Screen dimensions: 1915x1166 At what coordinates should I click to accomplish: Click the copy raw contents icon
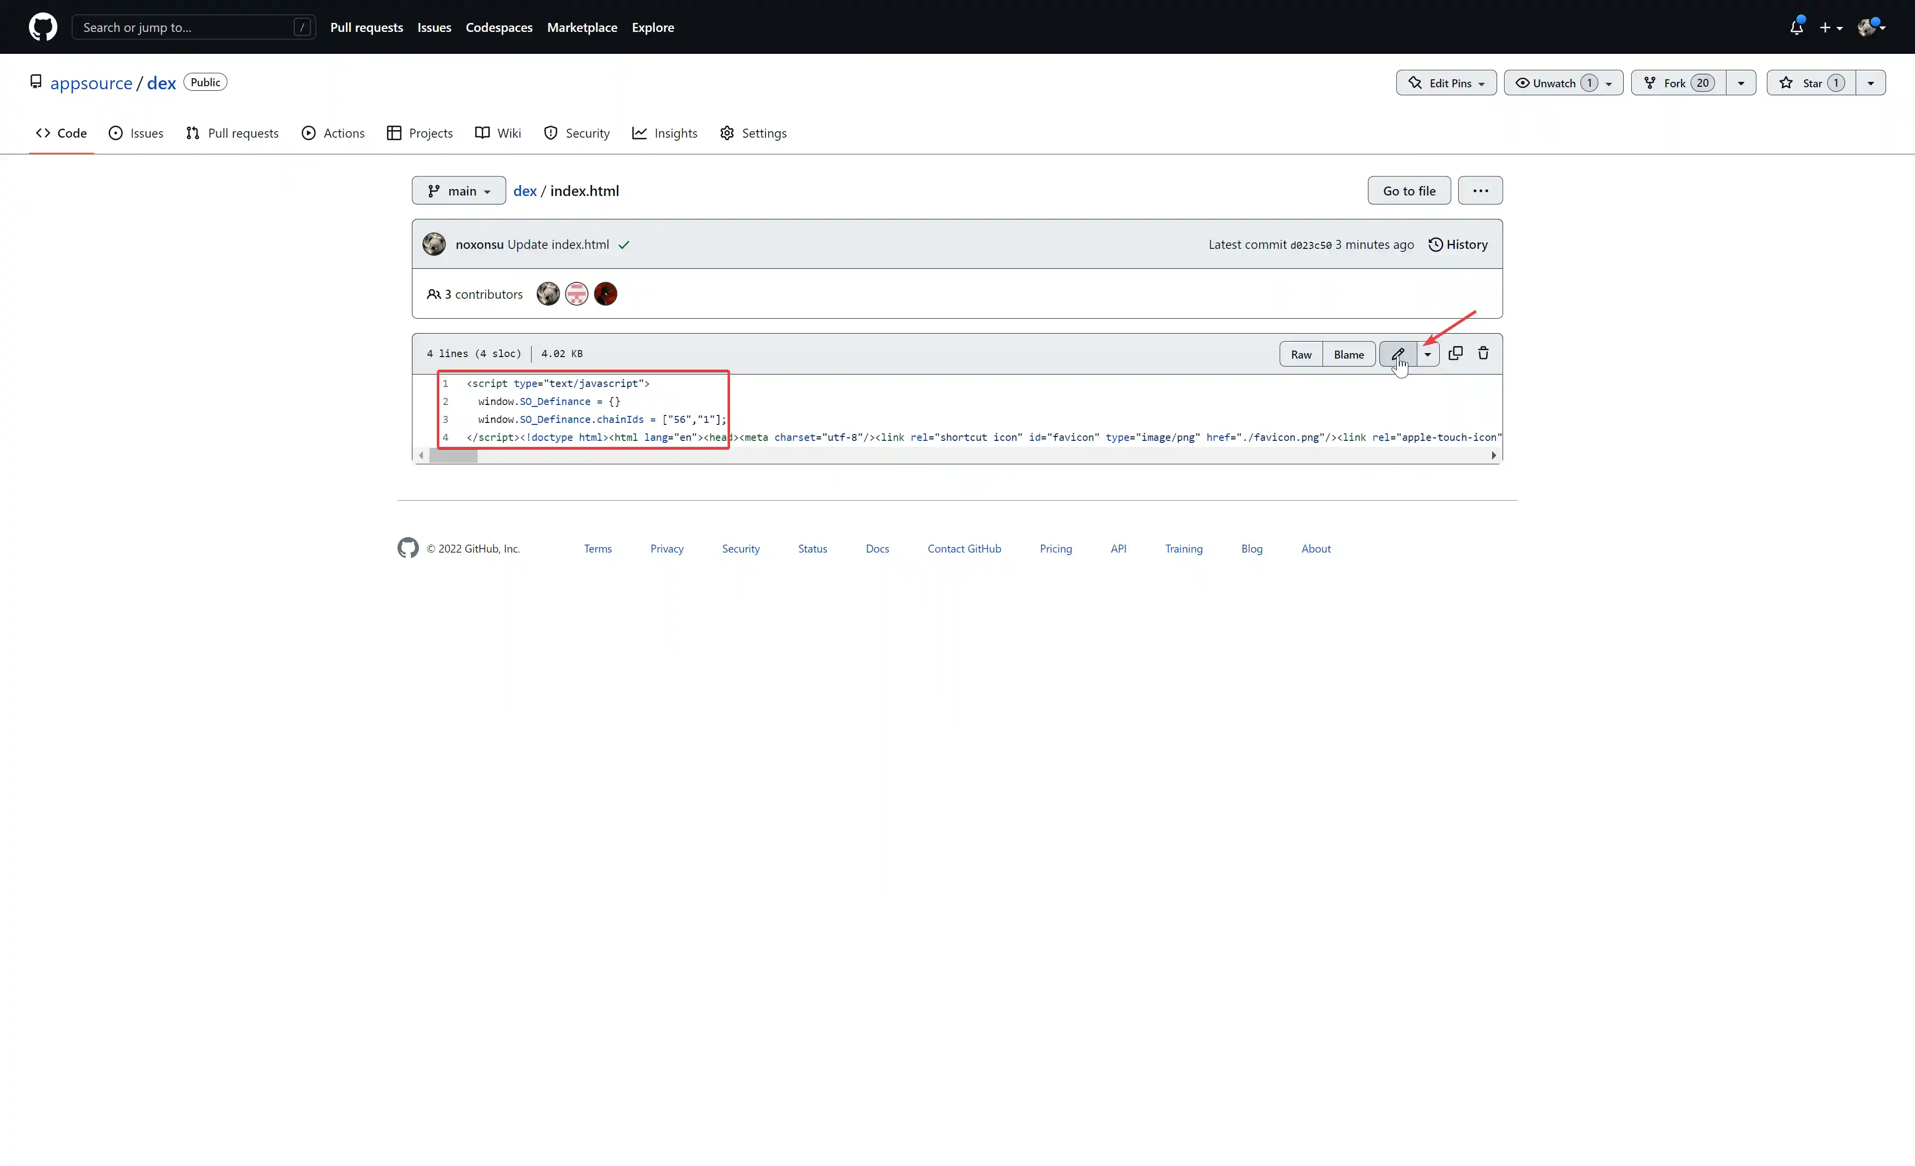tap(1455, 354)
